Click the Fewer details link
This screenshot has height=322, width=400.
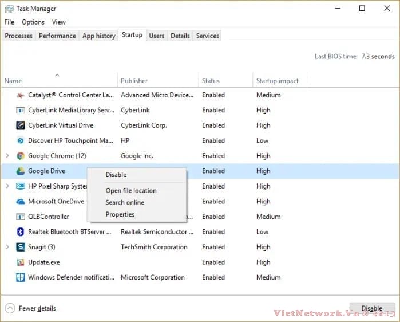[x=37, y=308]
